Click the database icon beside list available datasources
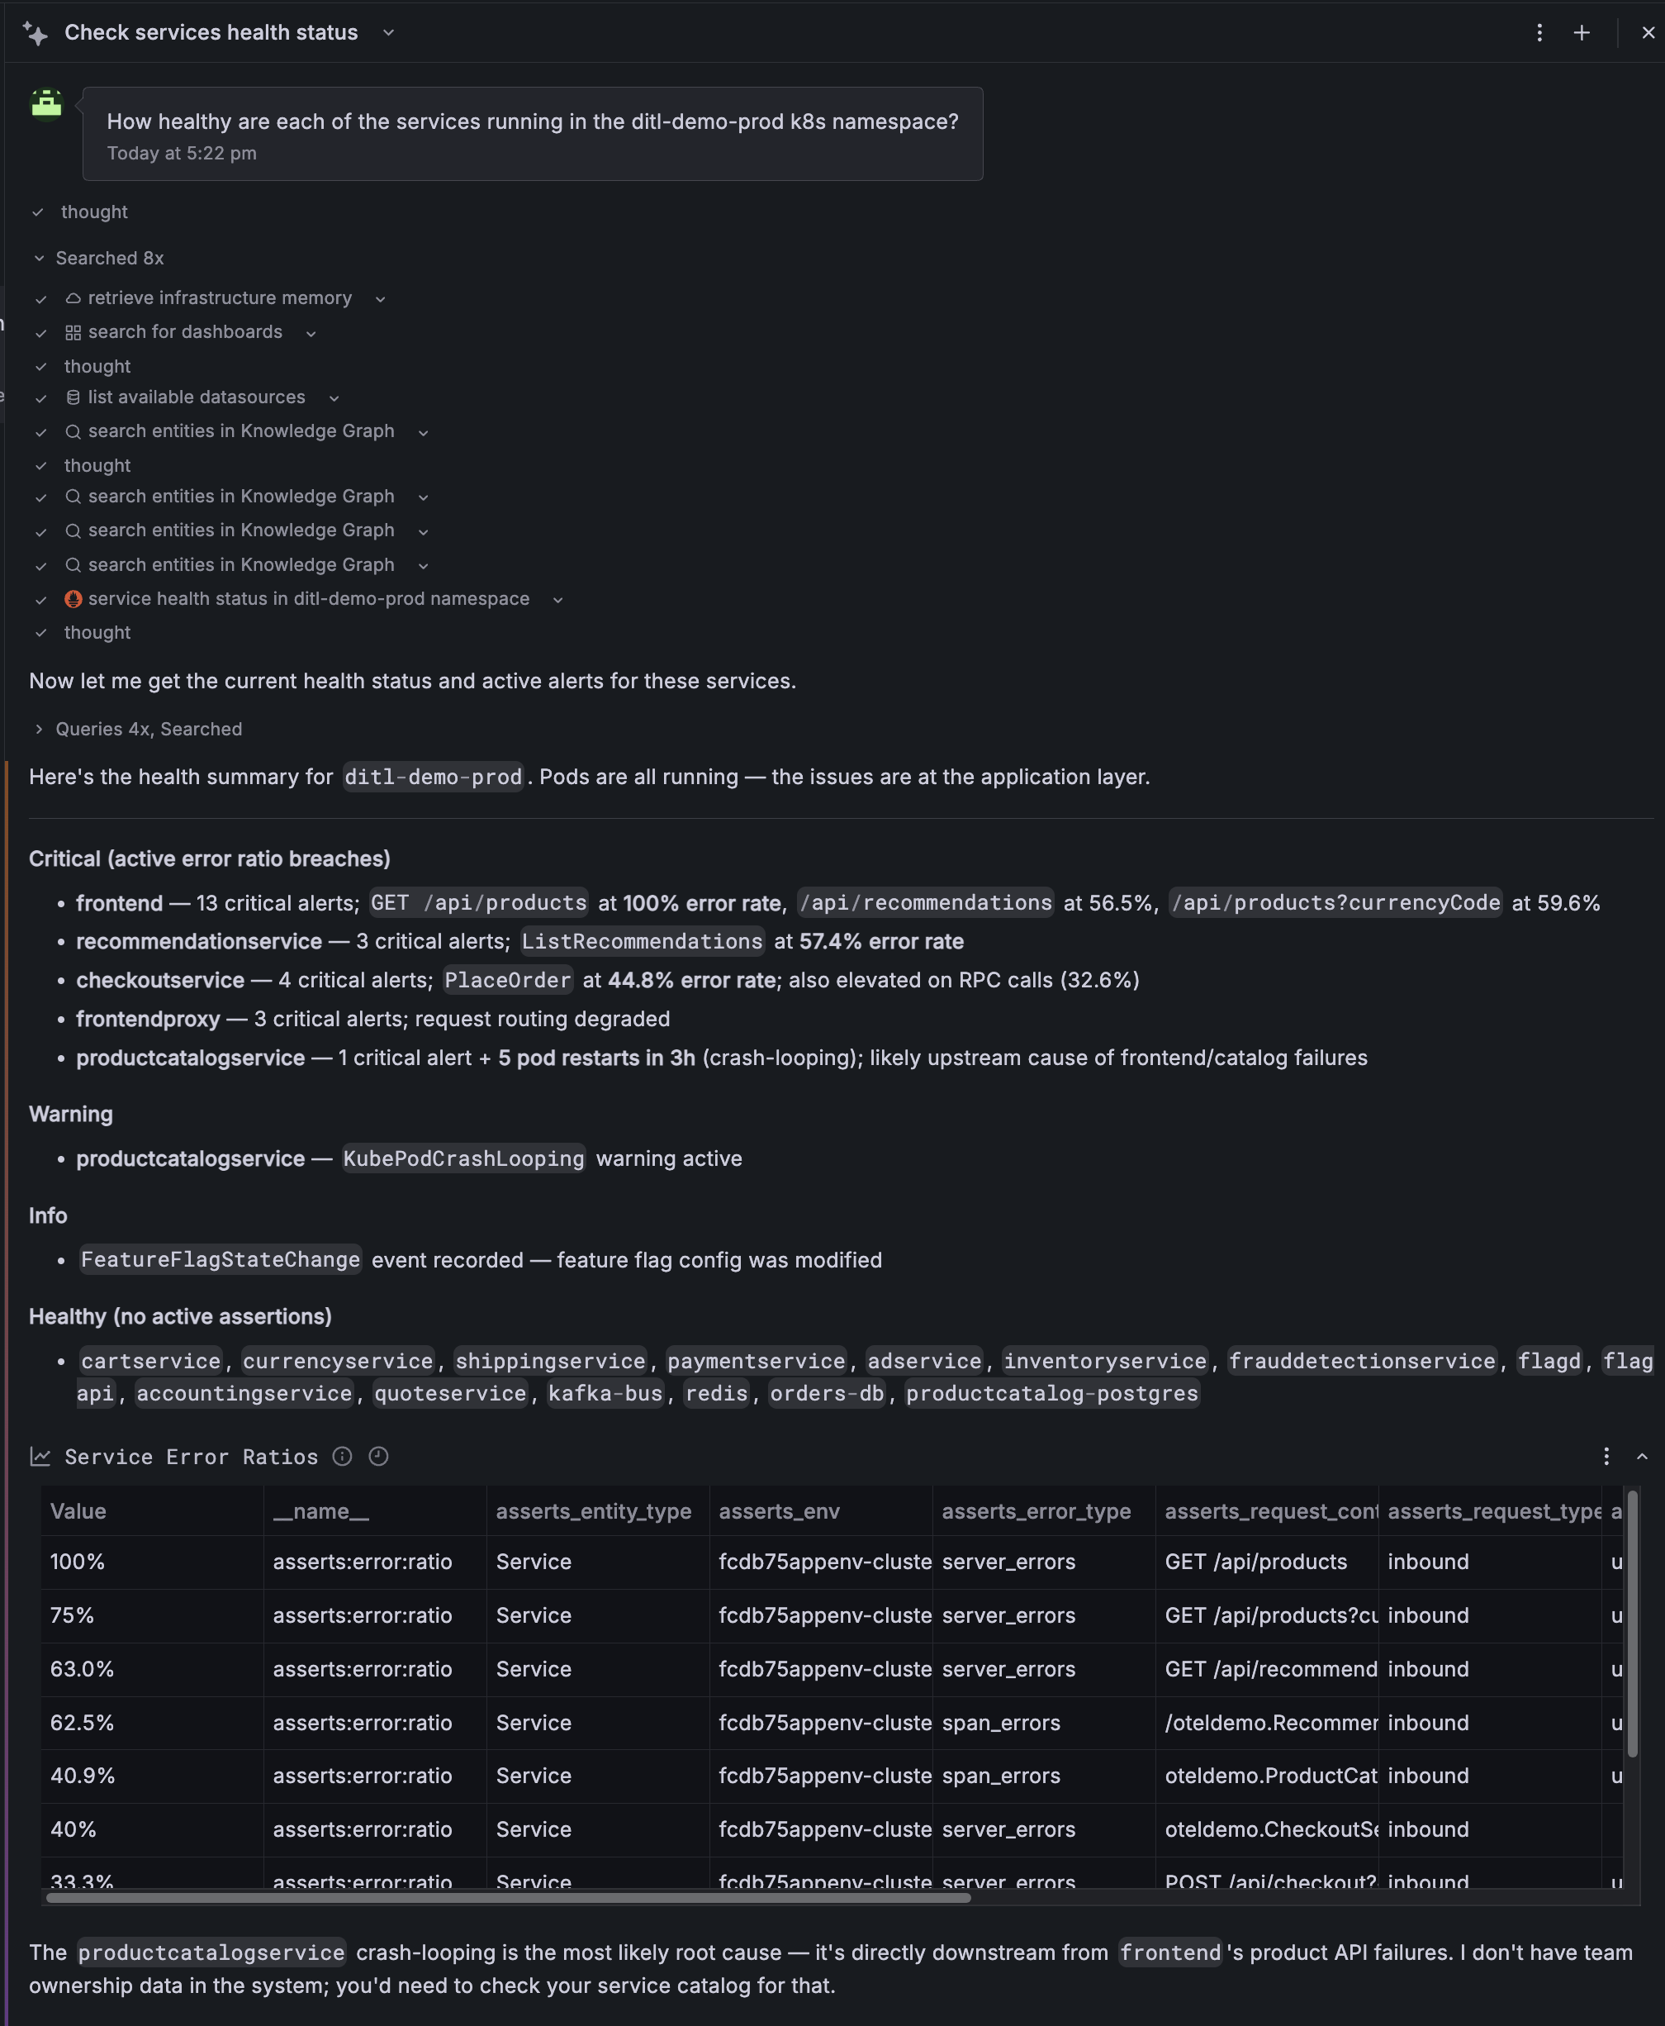 73,397
